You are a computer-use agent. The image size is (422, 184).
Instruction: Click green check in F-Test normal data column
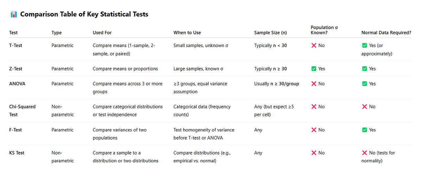[364, 130]
